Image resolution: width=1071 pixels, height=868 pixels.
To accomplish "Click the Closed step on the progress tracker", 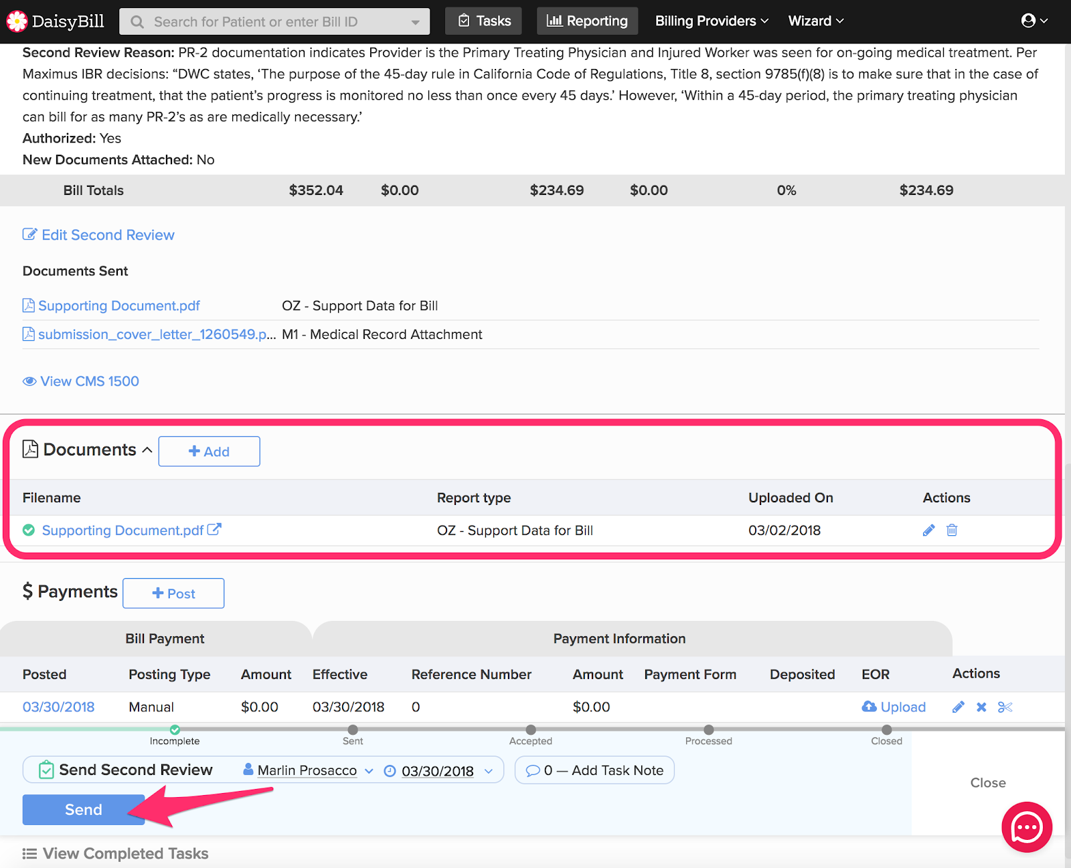I will point(886,729).
